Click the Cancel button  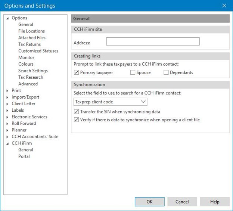tap(182, 202)
